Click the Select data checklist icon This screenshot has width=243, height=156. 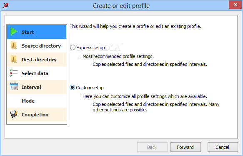(x=14, y=73)
